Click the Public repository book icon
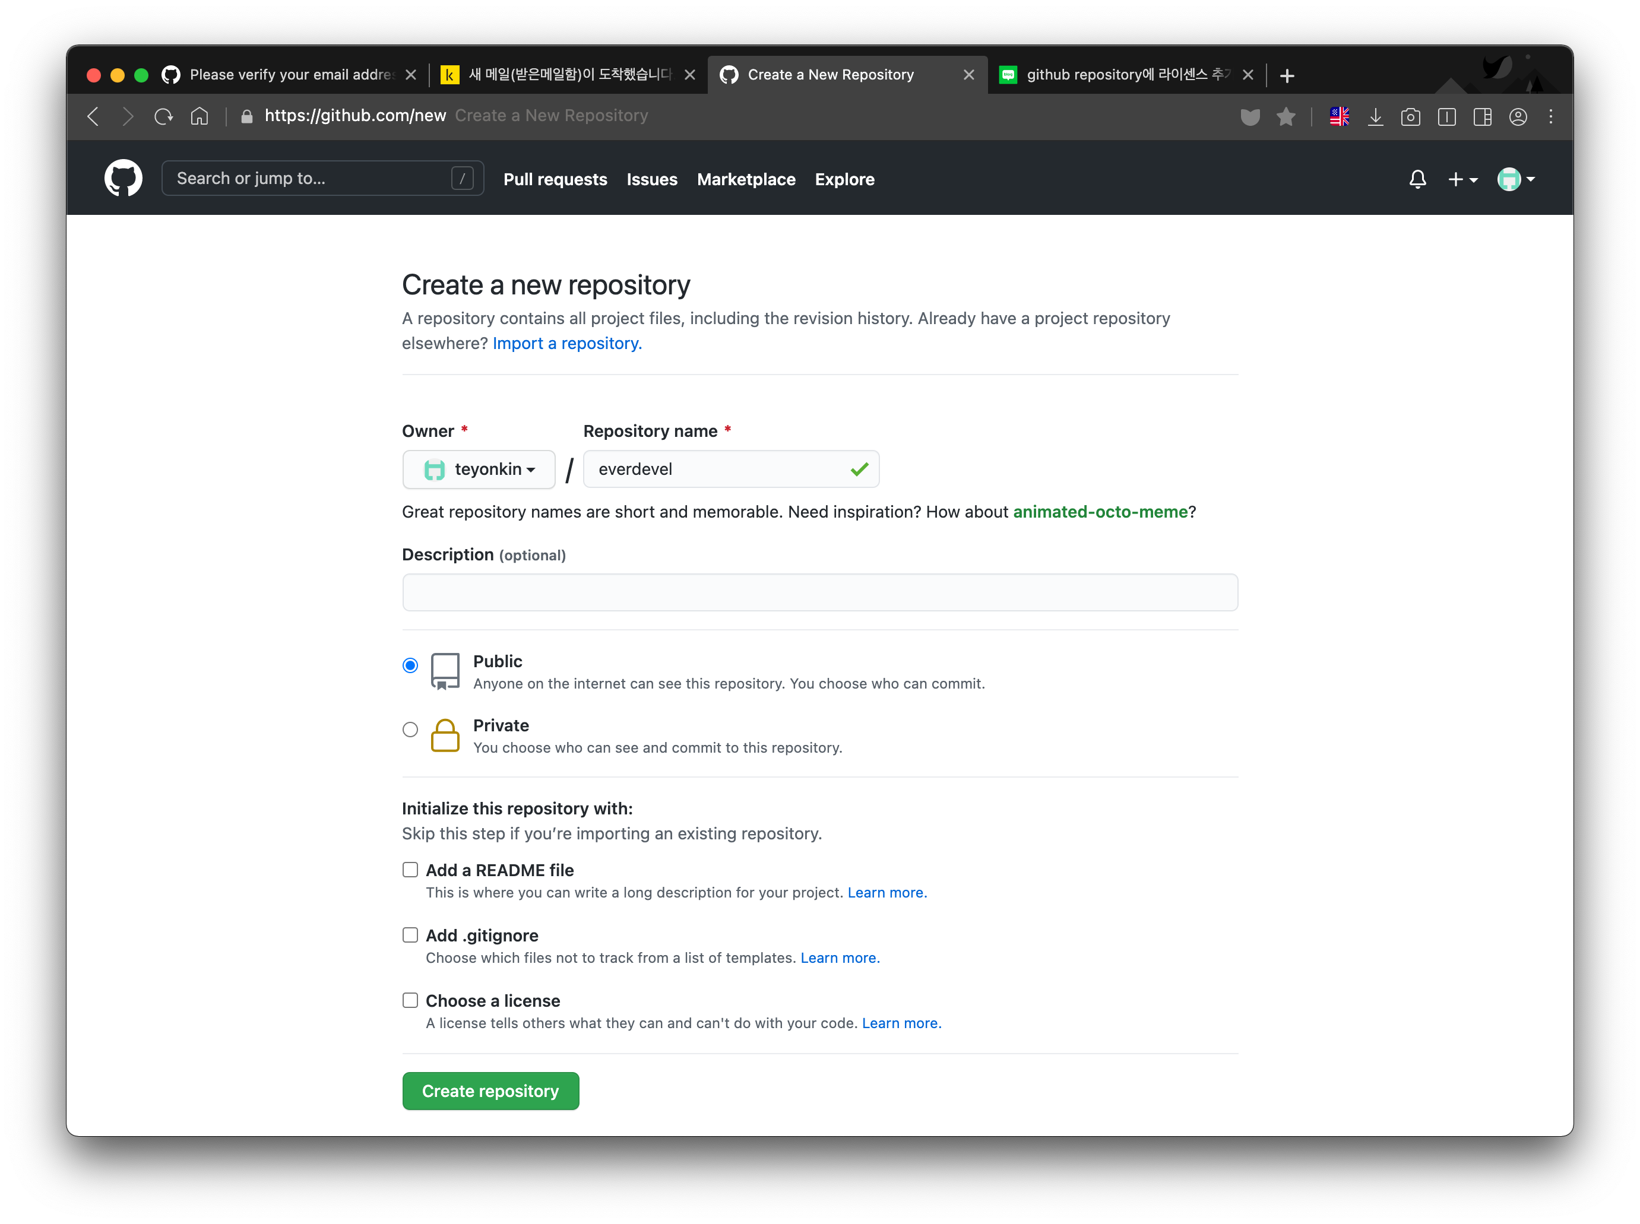The image size is (1640, 1224). (x=445, y=671)
